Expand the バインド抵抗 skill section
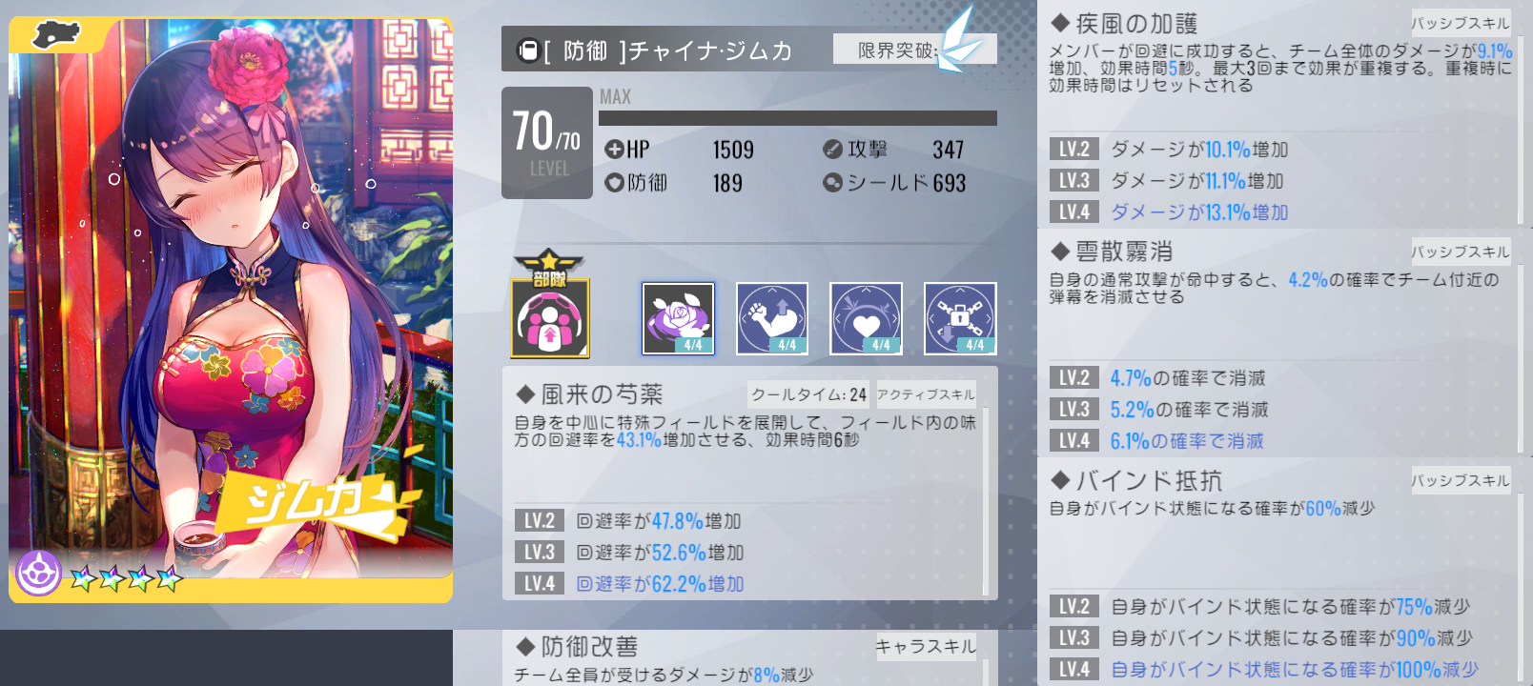The width and height of the screenshot is (1533, 686). click(x=1135, y=480)
